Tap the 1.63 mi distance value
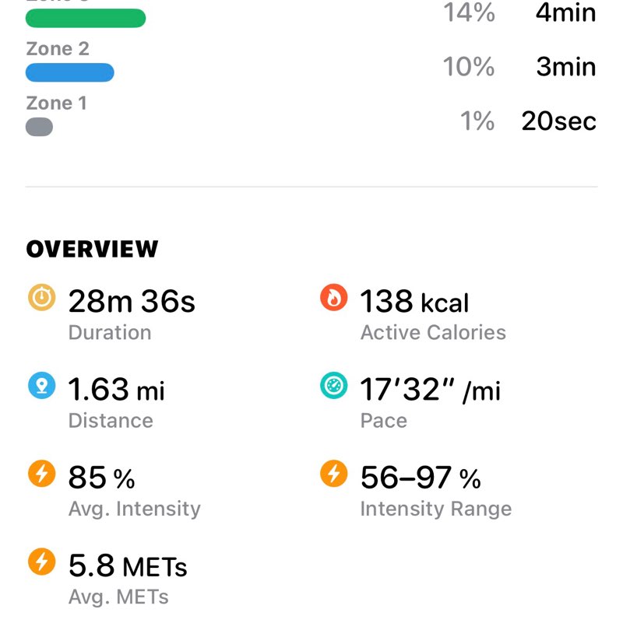Viewport: 623px width, 623px height. pyautogui.click(x=117, y=389)
